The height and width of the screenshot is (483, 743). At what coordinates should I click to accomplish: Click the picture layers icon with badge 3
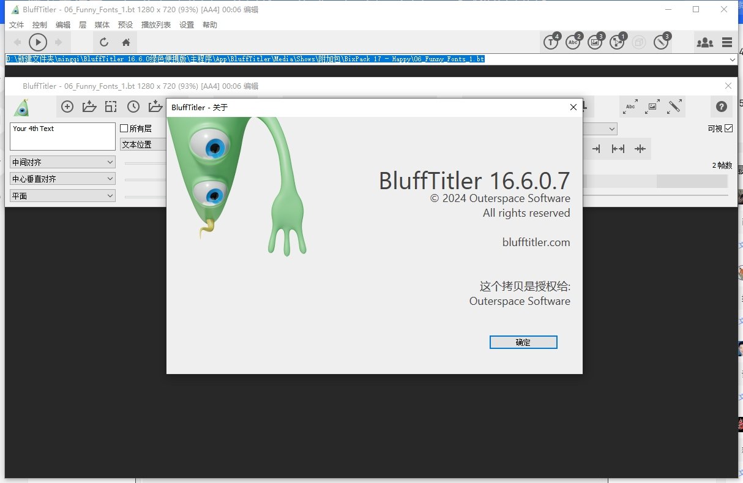coord(596,42)
